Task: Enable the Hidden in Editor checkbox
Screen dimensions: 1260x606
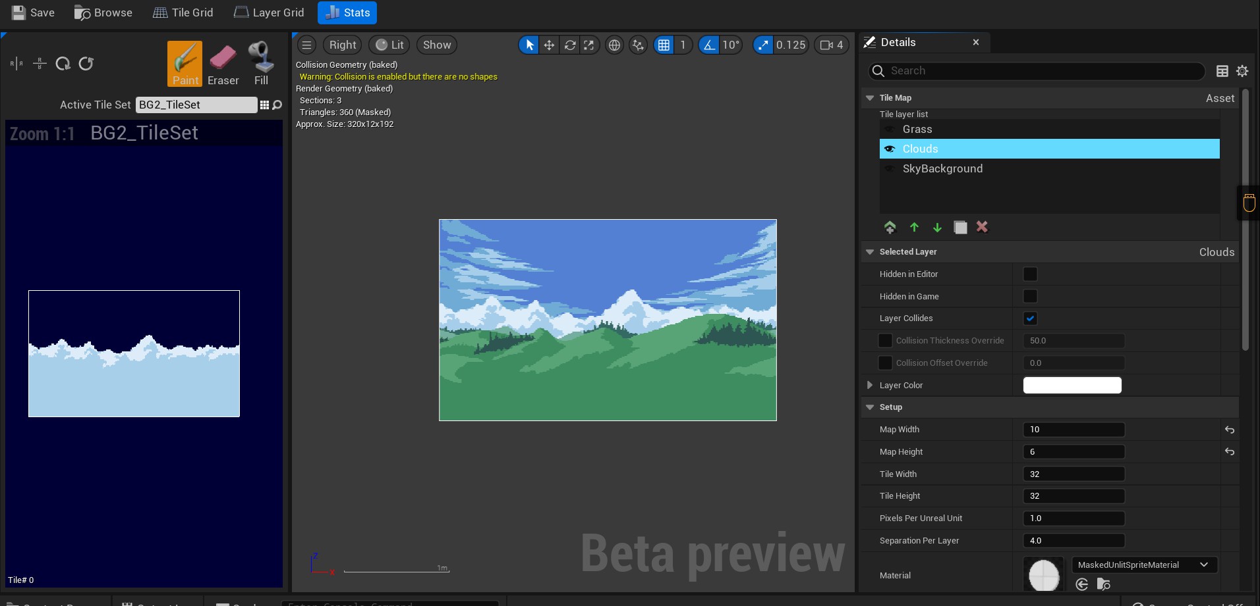Action: tap(1030, 274)
